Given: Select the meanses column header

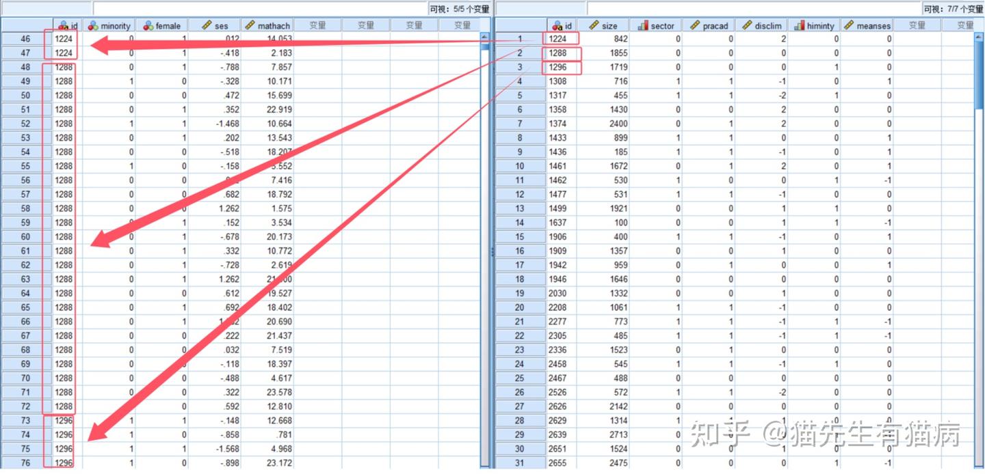Looking at the screenshot, I should 867,25.
